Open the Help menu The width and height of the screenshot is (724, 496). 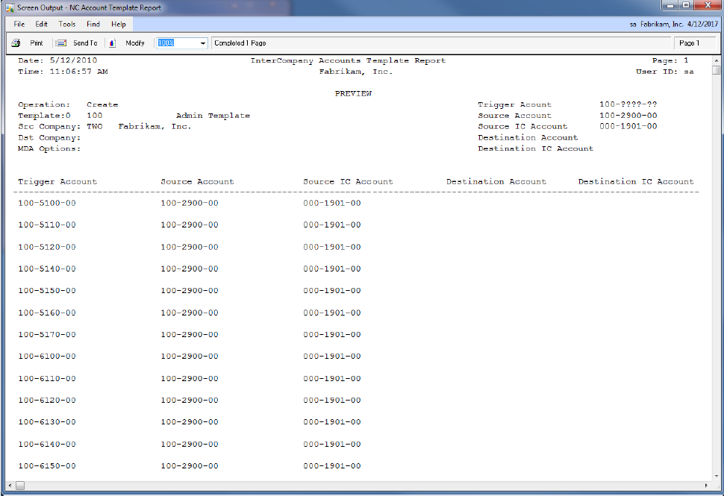click(x=119, y=25)
